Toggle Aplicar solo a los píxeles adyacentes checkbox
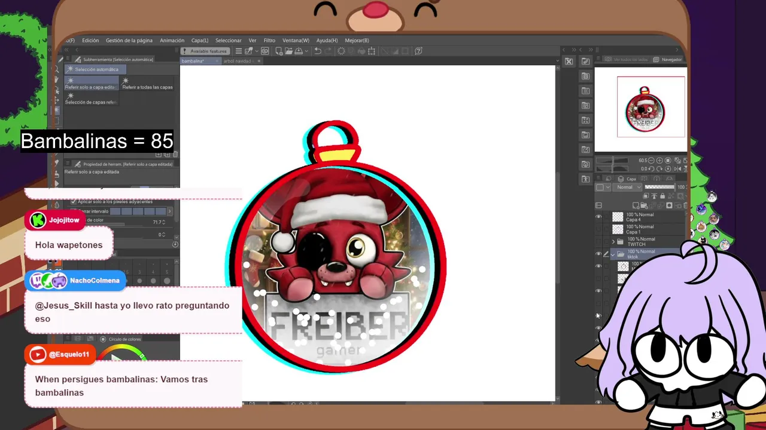The width and height of the screenshot is (766, 430). pyautogui.click(x=74, y=202)
